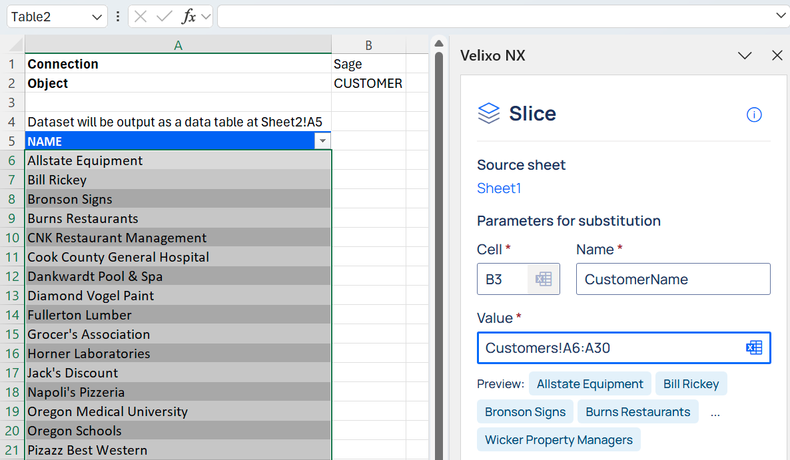Click the cell picker icon beside B3
Image resolution: width=790 pixels, height=460 pixels.
click(x=544, y=279)
